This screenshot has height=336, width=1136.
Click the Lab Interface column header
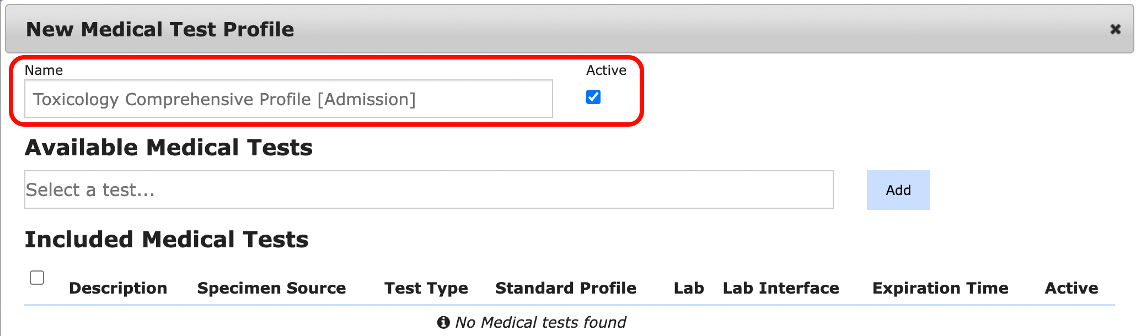(x=780, y=288)
